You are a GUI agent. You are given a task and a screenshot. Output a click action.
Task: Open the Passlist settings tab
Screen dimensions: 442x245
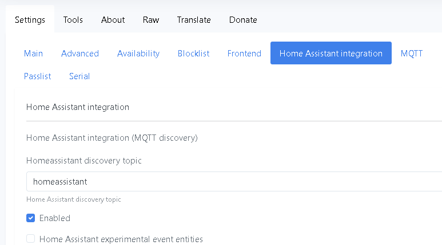click(x=38, y=76)
